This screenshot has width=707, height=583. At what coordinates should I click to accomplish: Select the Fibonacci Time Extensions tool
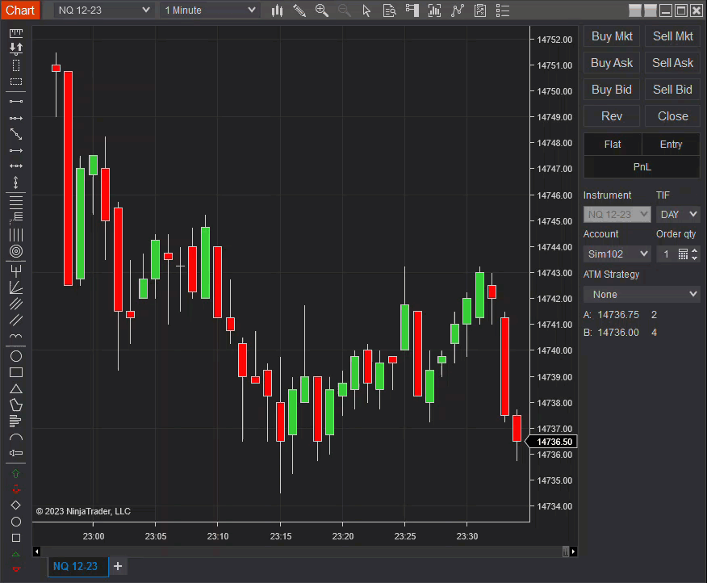[16, 235]
